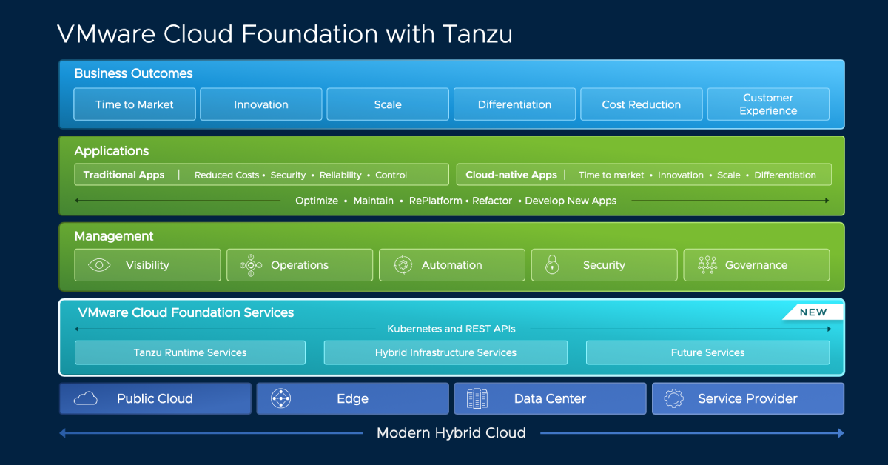Click the Control text under Traditional Apps
888x465 pixels.
coord(391,175)
